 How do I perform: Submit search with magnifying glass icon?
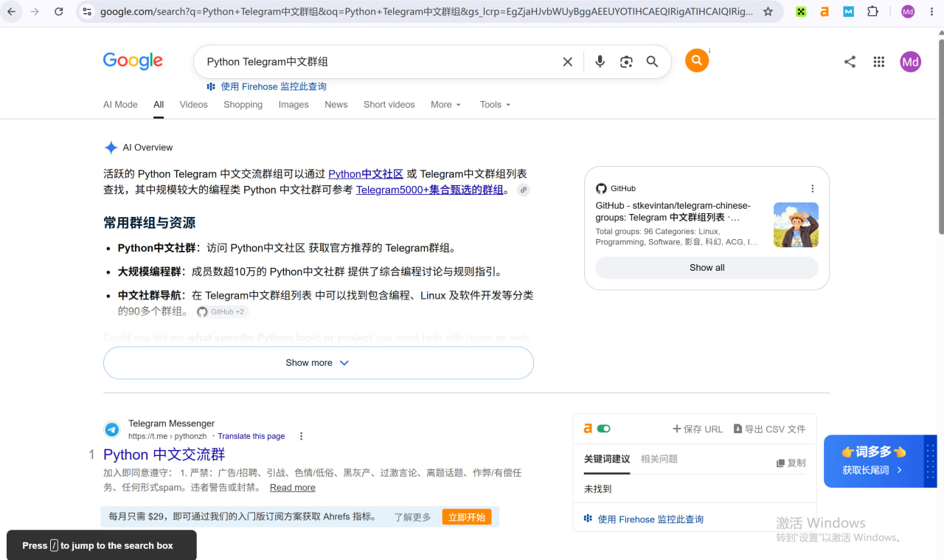(x=652, y=62)
